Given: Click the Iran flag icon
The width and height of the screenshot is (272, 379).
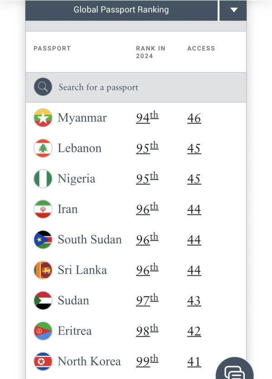Looking at the screenshot, I should [43, 209].
